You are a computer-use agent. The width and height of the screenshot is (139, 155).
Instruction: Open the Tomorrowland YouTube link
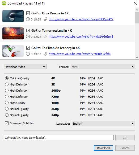[81, 36]
